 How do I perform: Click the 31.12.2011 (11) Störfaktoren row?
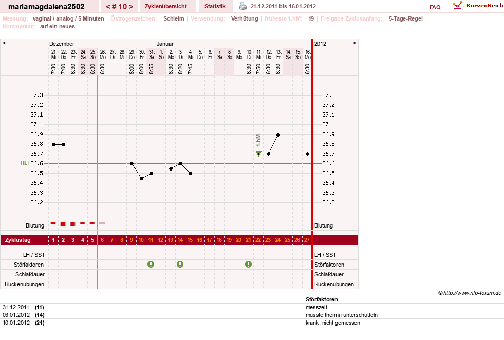click(252, 307)
